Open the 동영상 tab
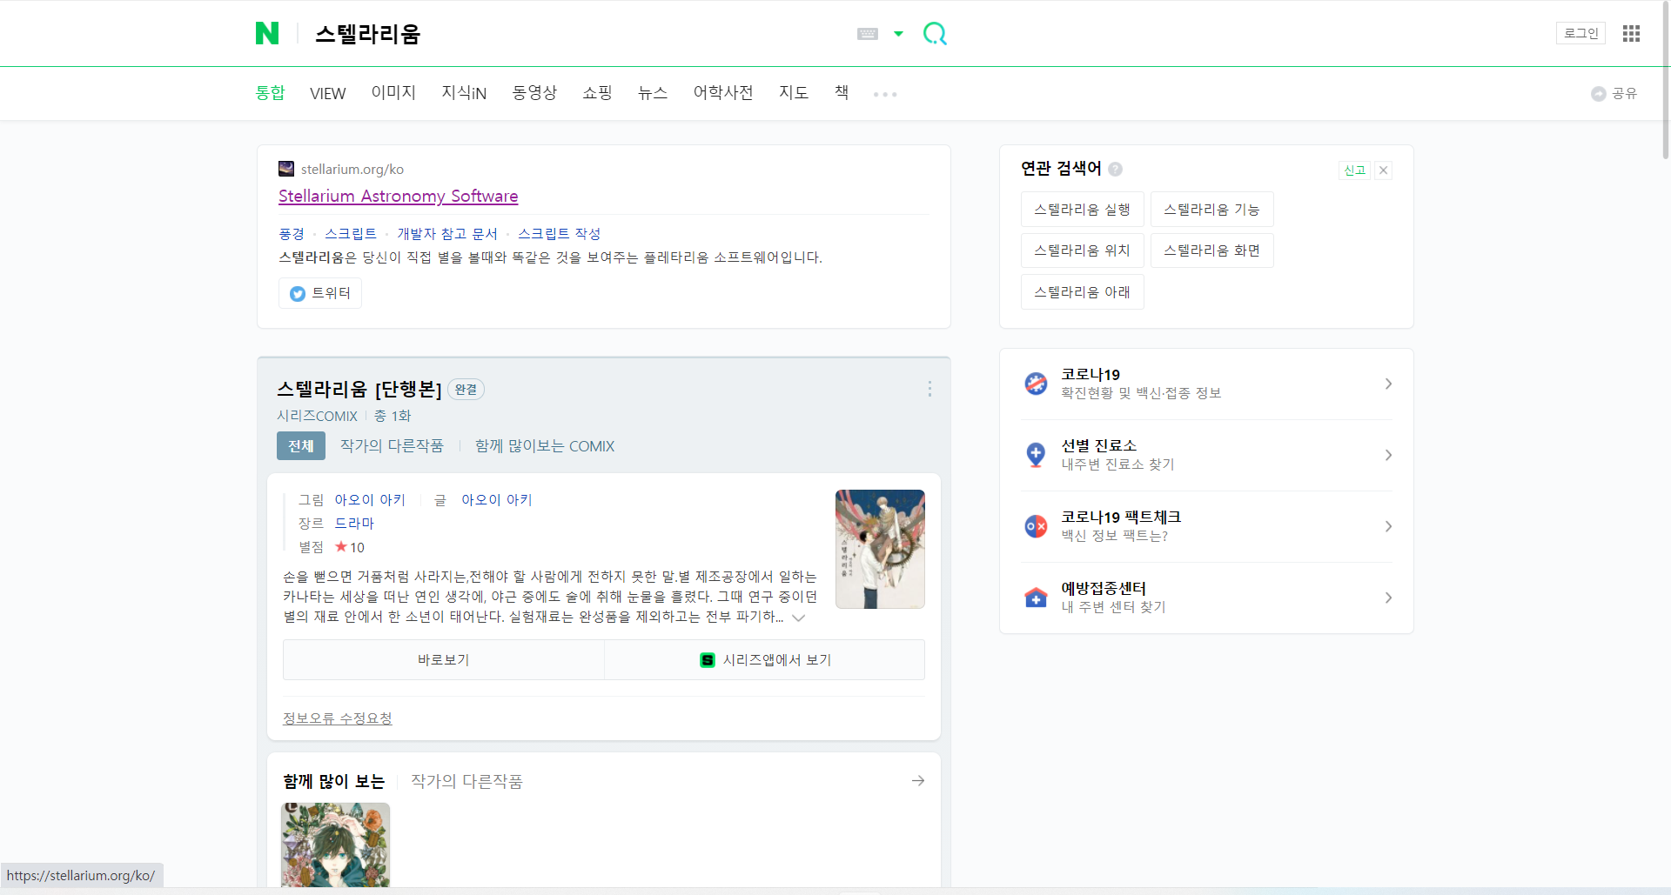 point(534,92)
